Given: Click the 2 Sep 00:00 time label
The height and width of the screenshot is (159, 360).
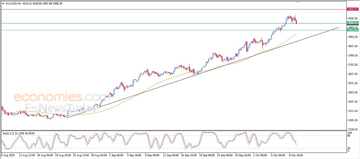Looking at the screenshot, I should pos(116,155).
